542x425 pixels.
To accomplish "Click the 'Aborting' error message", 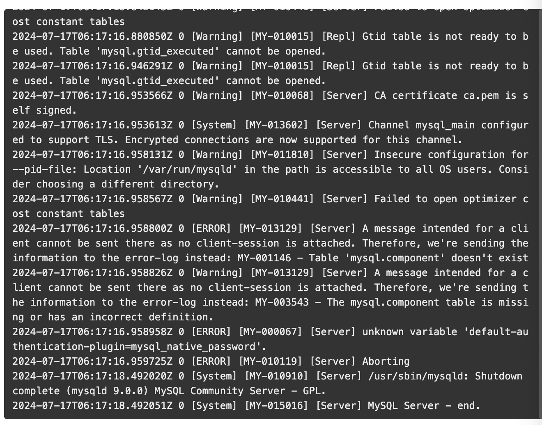I will [386, 361].
